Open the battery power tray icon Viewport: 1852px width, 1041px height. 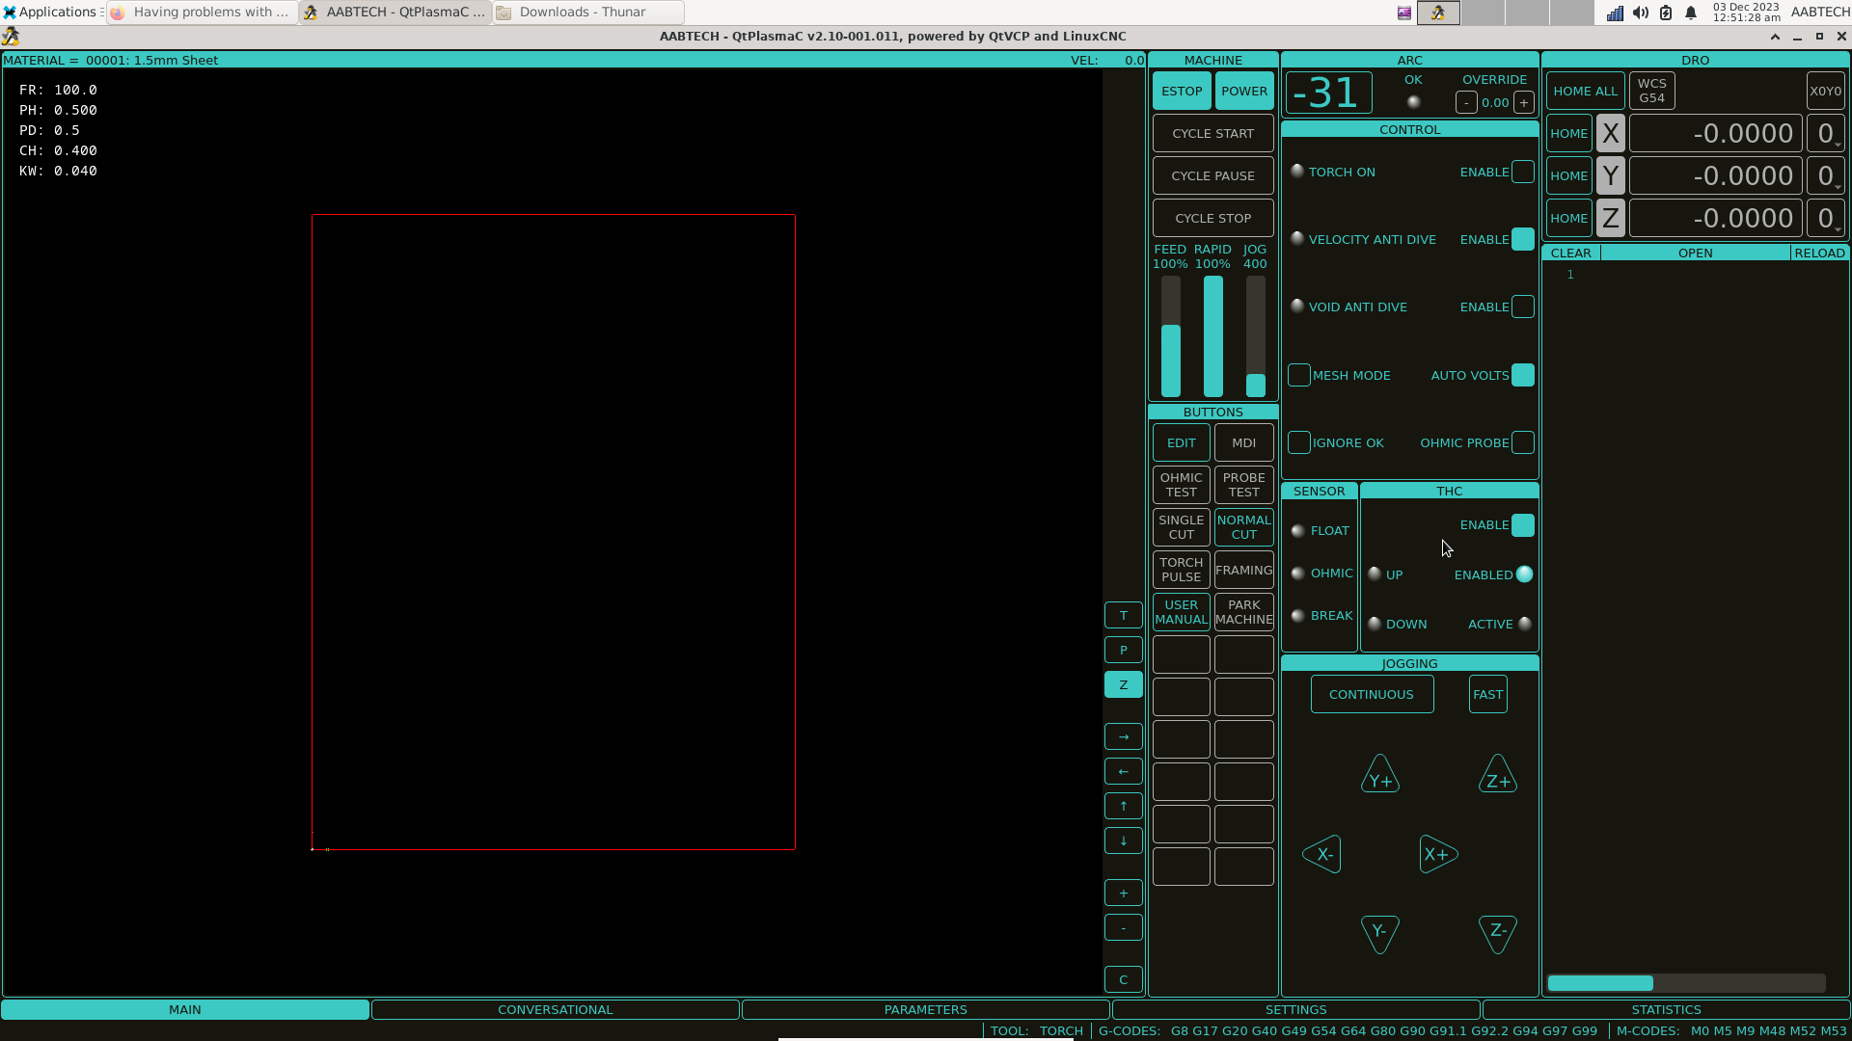pos(1666,13)
